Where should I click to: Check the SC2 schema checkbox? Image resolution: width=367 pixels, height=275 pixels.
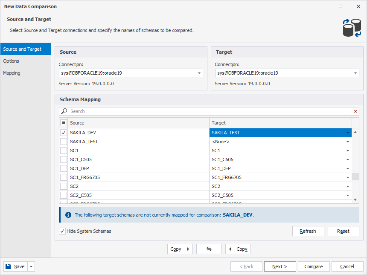click(64, 186)
